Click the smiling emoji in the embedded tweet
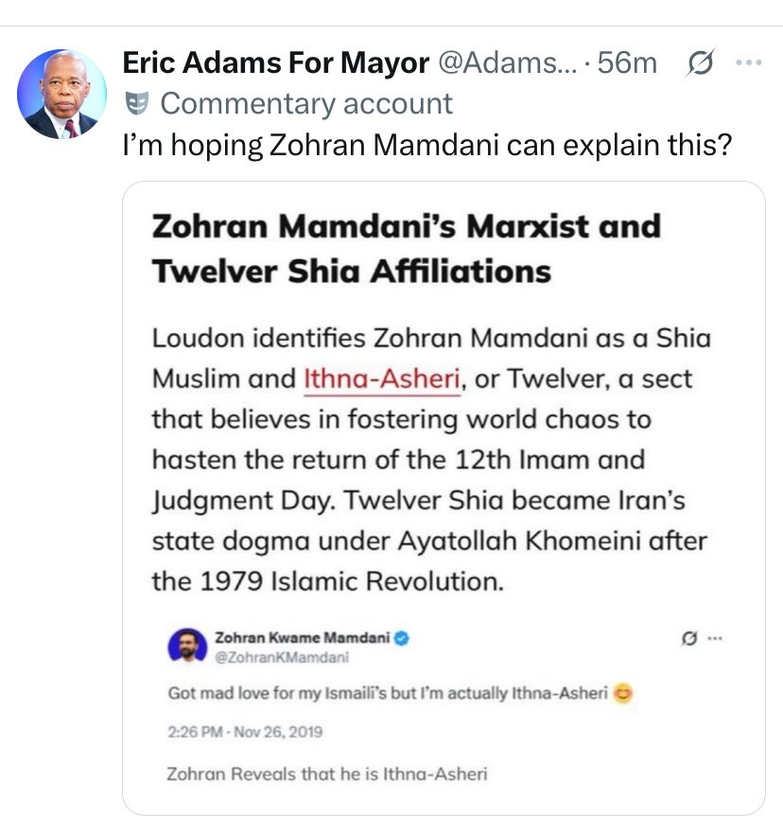The width and height of the screenshot is (783, 829). click(623, 693)
